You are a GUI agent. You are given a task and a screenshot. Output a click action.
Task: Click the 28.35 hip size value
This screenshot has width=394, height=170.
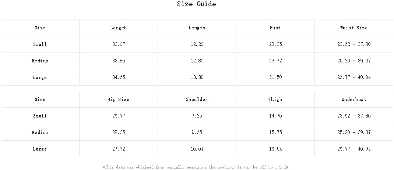[x=119, y=133]
